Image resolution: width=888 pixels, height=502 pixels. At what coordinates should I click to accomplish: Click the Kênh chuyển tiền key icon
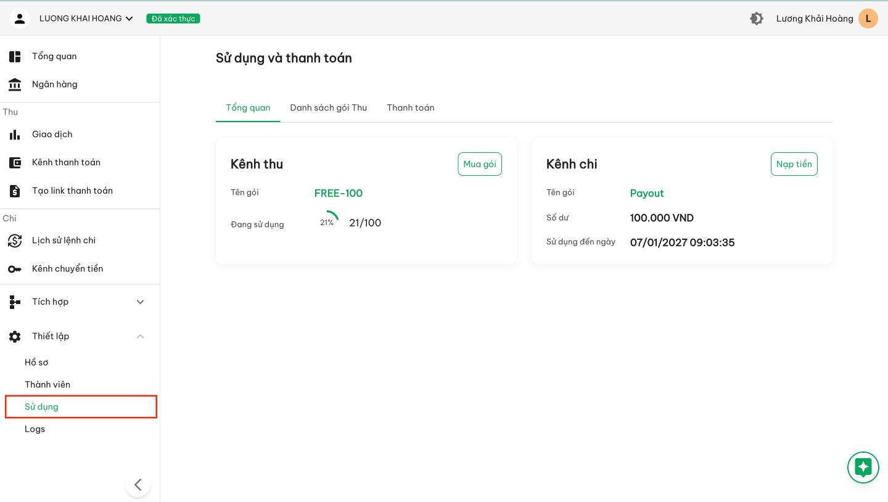[x=15, y=269]
